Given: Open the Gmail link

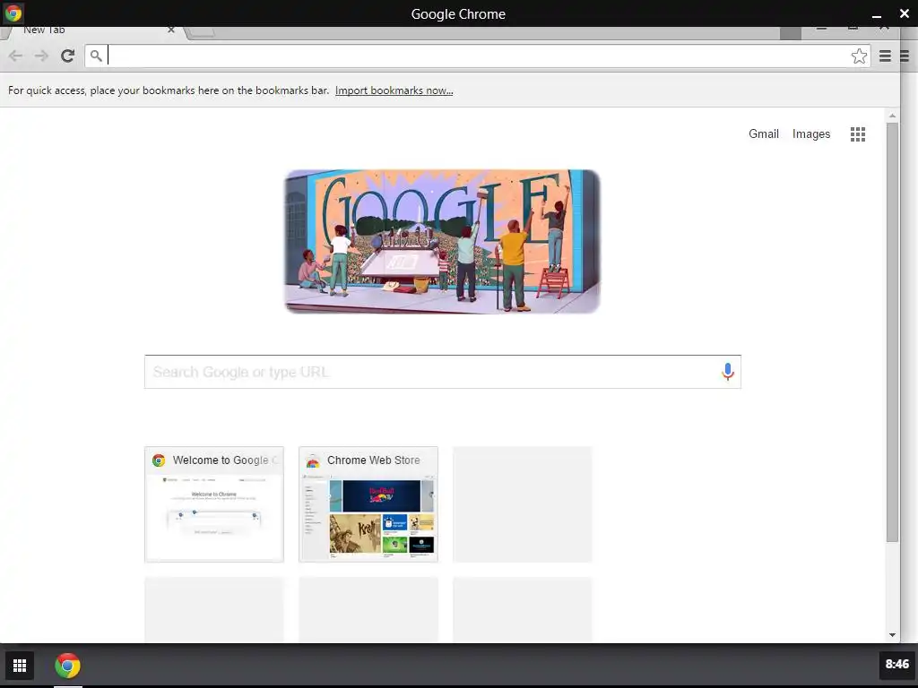Looking at the screenshot, I should click(764, 134).
